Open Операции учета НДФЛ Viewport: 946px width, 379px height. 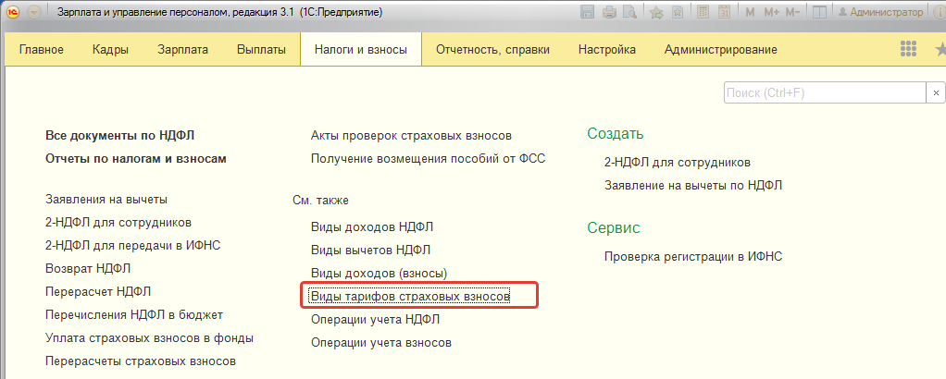(x=375, y=319)
